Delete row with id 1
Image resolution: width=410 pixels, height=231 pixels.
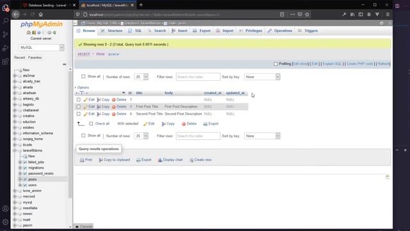pyautogui.click(x=119, y=99)
